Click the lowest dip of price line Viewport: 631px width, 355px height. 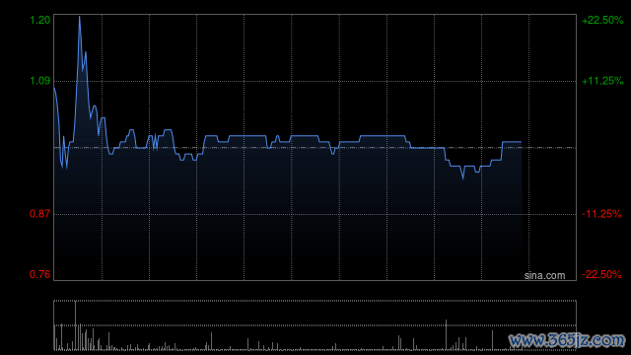(463, 177)
